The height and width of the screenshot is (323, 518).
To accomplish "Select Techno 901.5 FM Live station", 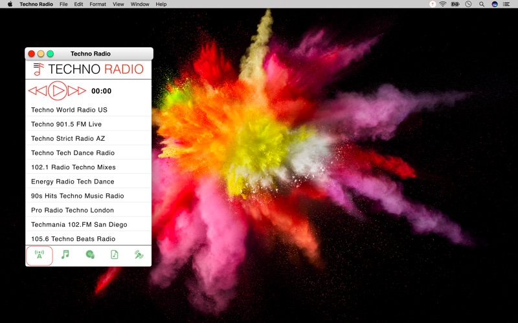I will pyautogui.click(x=89, y=124).
